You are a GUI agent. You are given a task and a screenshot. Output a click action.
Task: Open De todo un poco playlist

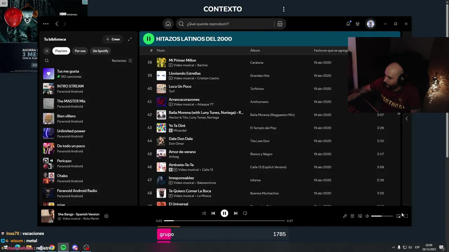click(88, 148)
